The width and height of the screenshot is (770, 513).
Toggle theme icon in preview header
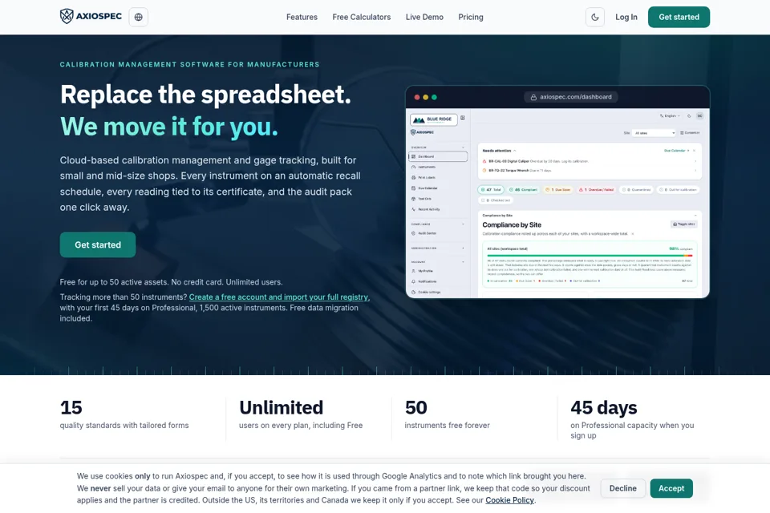coord(689,116)
